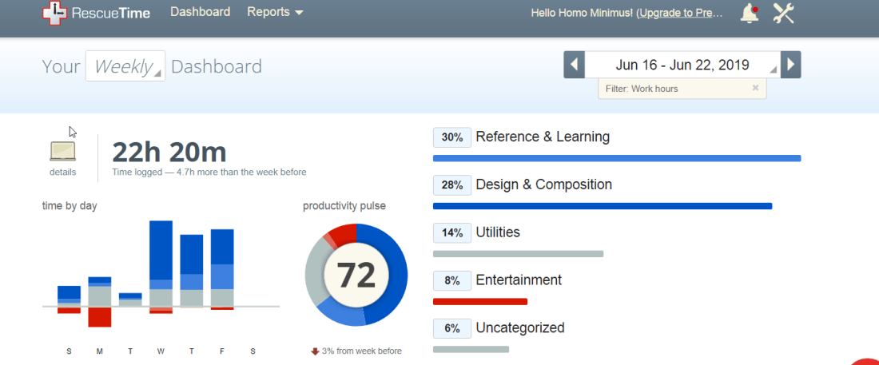Click the red down arrow under productivity pulse
The height and width of the screenshot is (365, 879).
coord(315,351)
